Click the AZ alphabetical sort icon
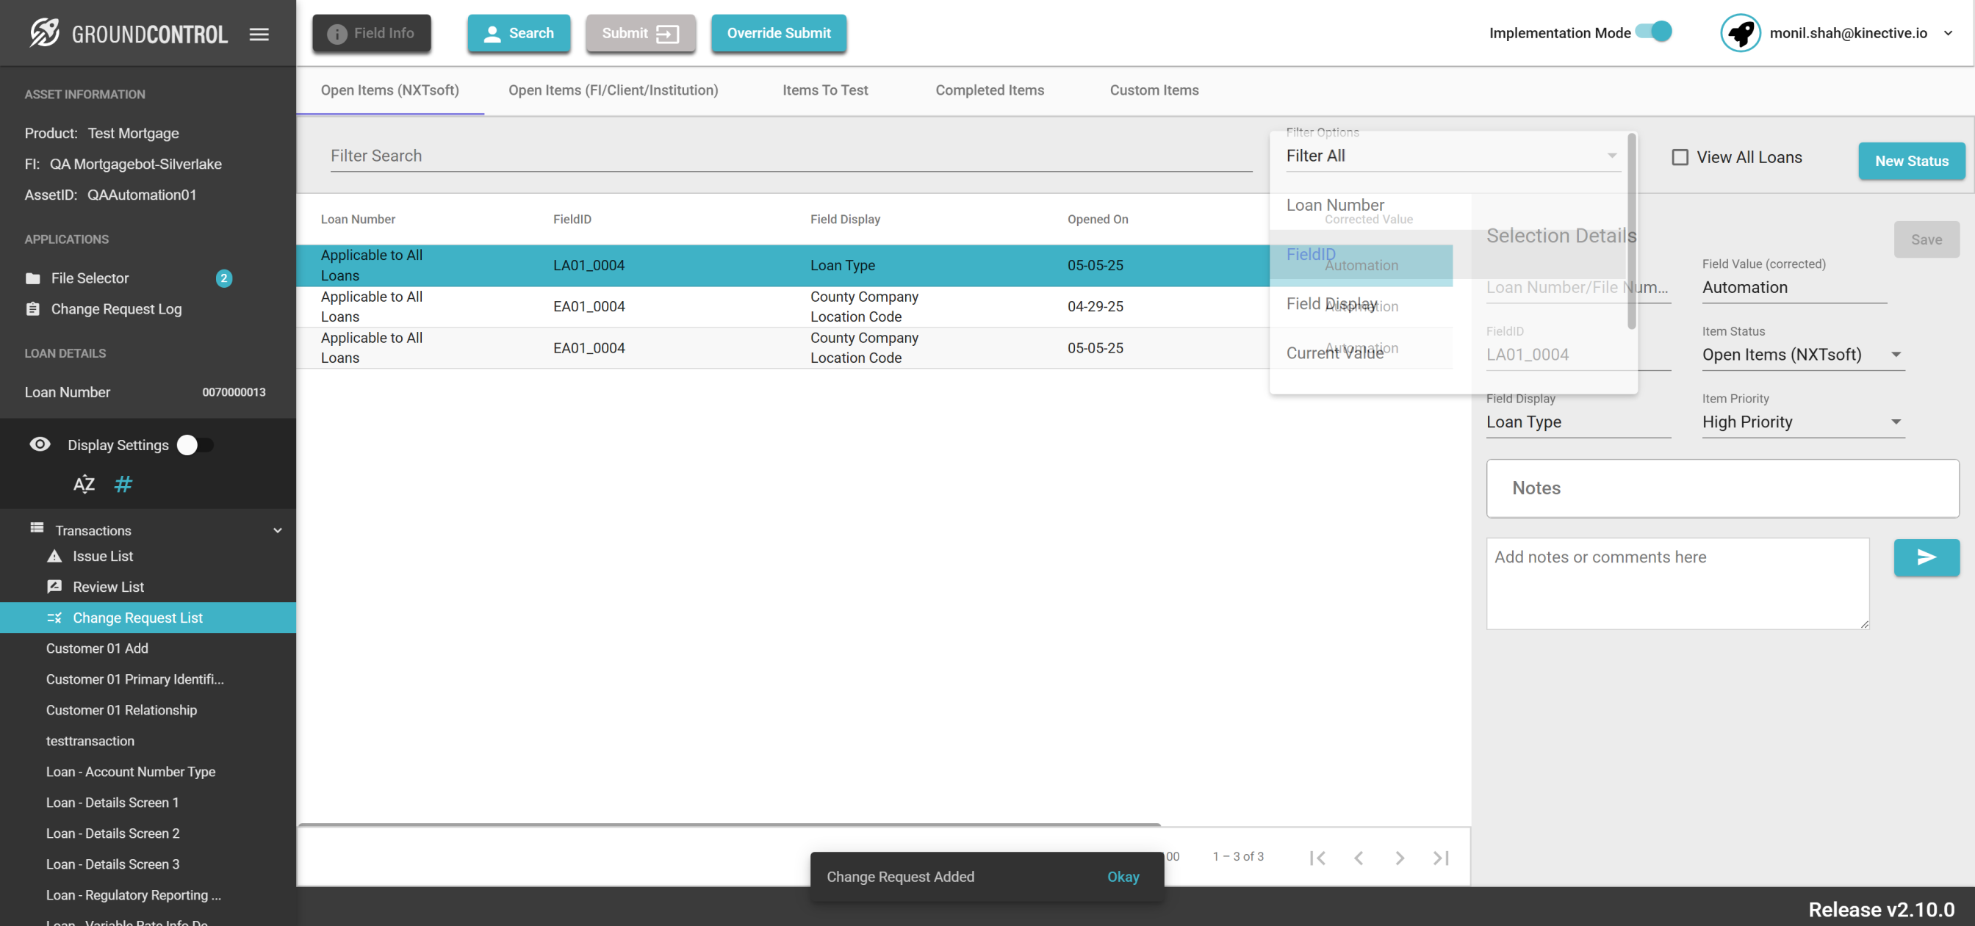1975x926 pixels. [x=84, y=484]
